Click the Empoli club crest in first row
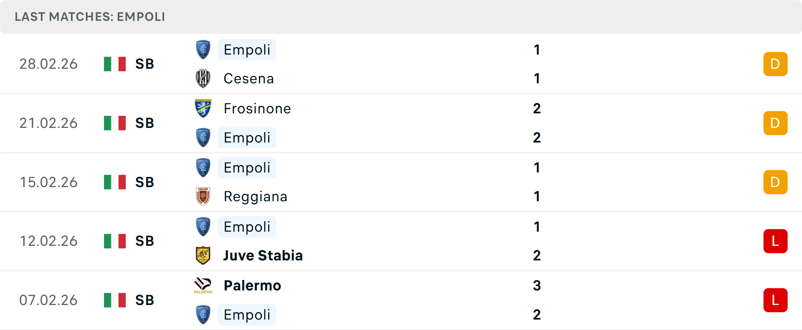Viewport: 802px width, 330px height. 203,50
